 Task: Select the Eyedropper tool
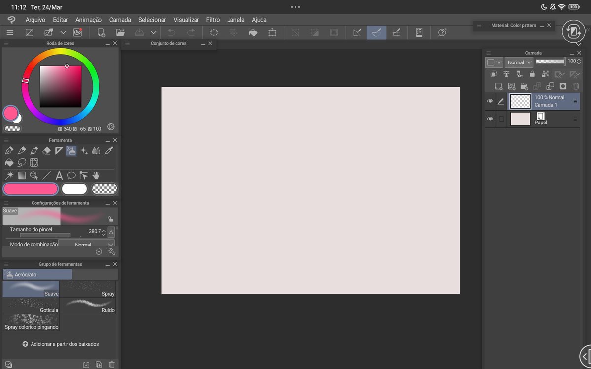(109, 151)
